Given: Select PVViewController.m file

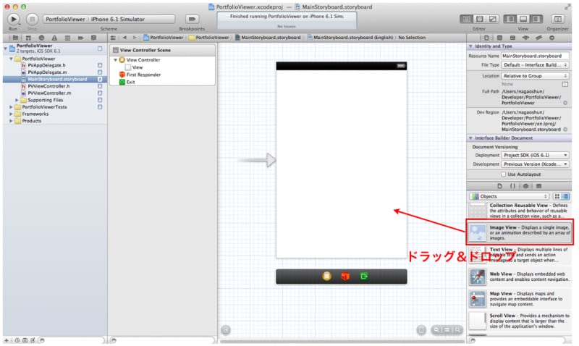Looking at the screenshot, I should (x=49, y=93).
